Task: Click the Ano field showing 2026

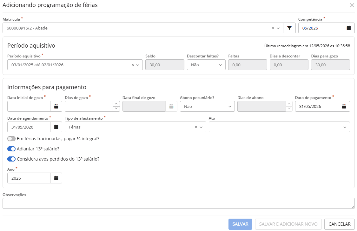Action: pos(29,178)
